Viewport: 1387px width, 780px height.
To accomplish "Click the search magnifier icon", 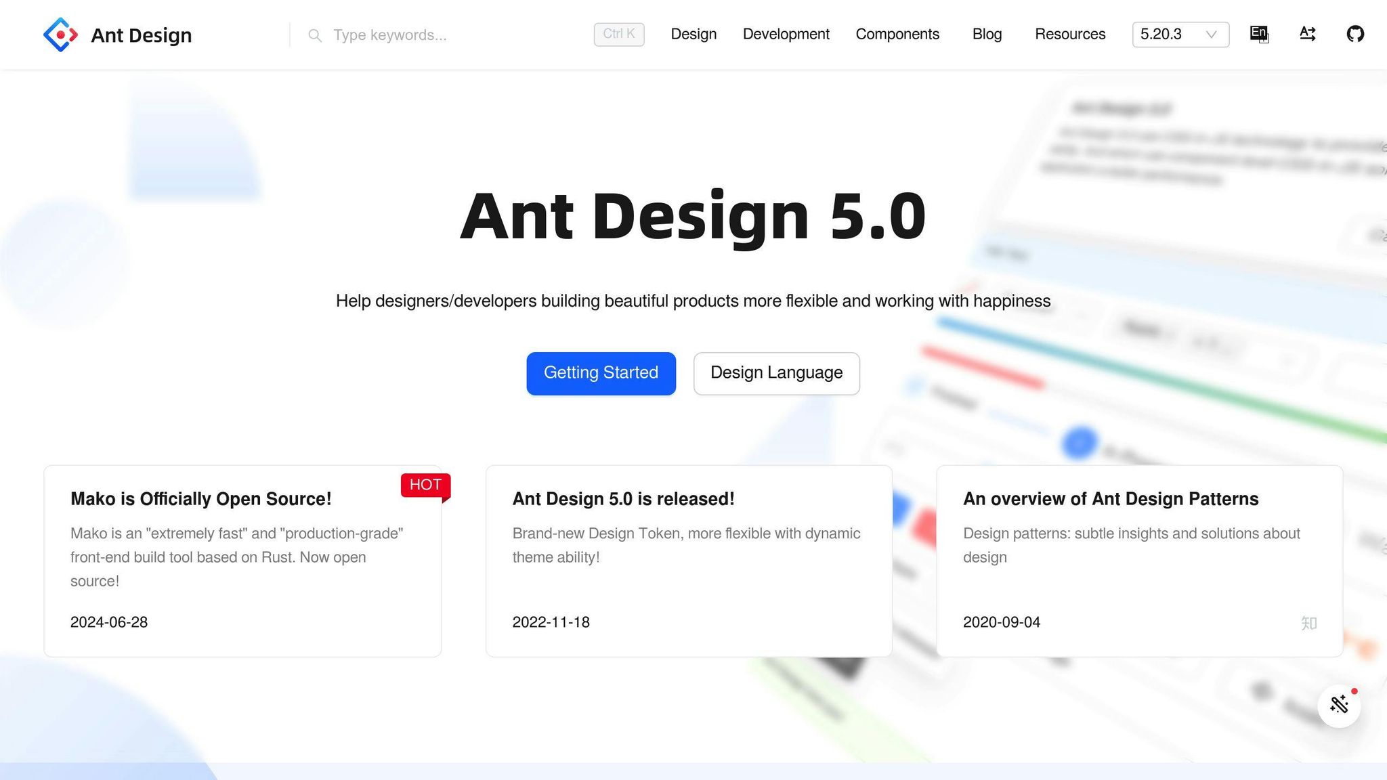I will click(x=315, y=35).
